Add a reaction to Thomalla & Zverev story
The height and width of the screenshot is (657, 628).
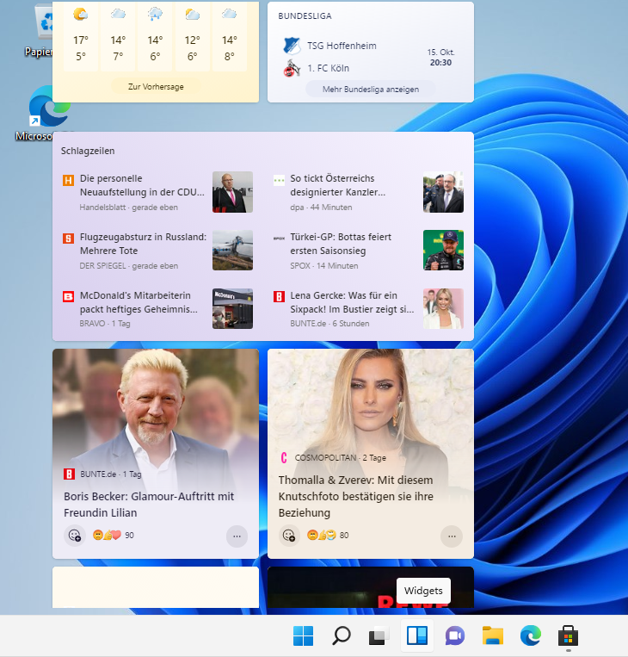289,536
